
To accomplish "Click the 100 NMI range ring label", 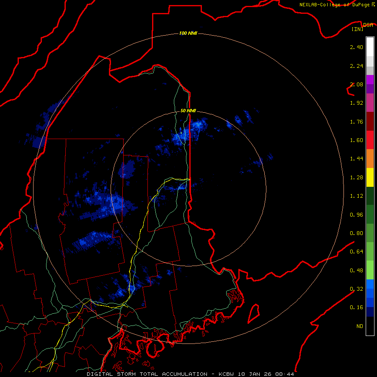I will (x=188, y=33).
